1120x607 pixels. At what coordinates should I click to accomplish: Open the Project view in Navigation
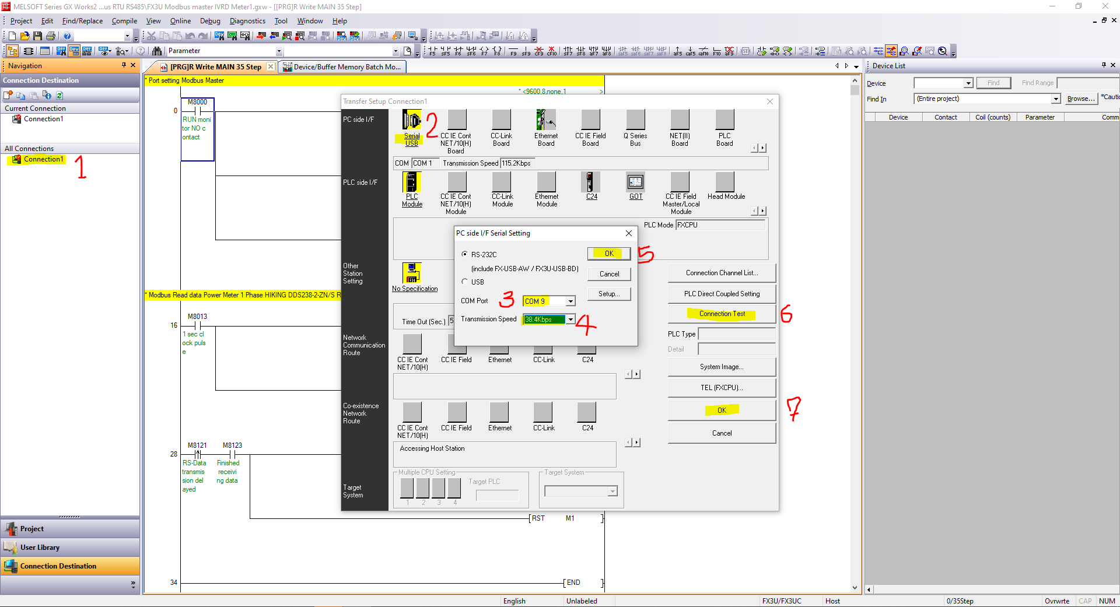pos(32,529)
